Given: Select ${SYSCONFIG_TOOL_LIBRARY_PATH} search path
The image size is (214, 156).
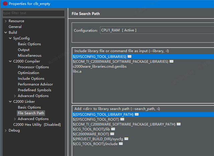Looking at the screenshot, I should click(143, 114).
